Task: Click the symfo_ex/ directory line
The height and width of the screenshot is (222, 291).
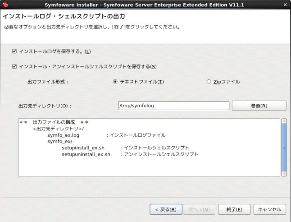Action: tap(60, 142)
